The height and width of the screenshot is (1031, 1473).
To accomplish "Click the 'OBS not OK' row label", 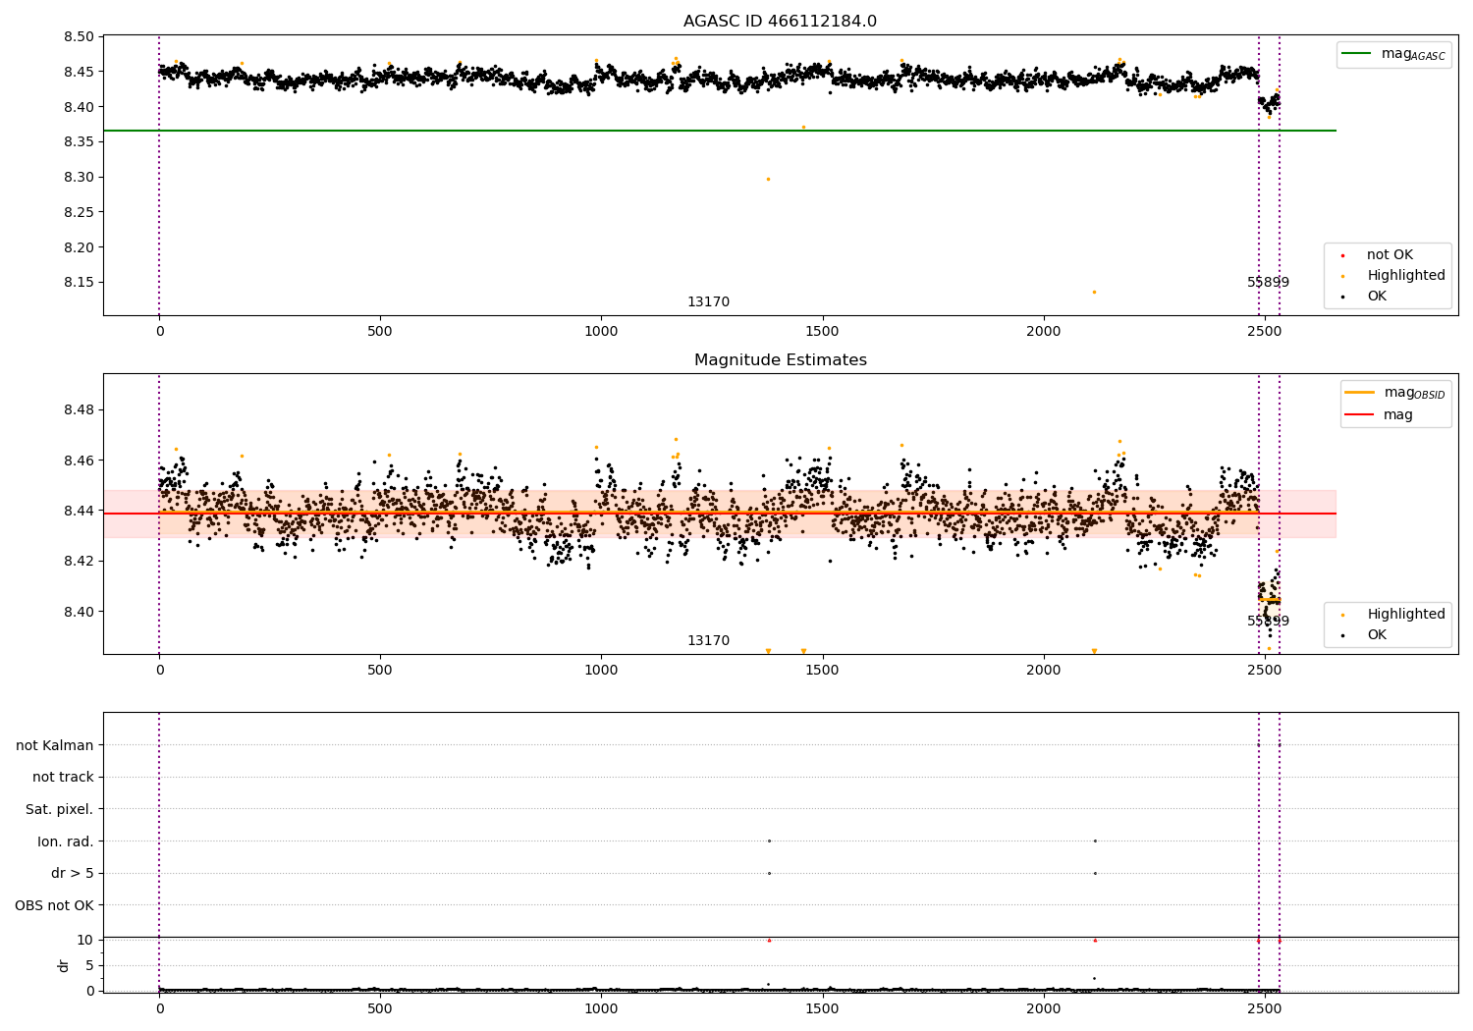I will [54, 905].
